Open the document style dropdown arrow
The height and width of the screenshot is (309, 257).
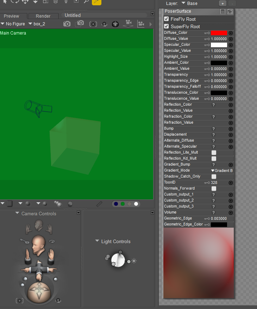(2, 203)
